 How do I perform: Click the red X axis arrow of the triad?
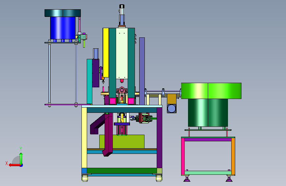tap(15, 165)
